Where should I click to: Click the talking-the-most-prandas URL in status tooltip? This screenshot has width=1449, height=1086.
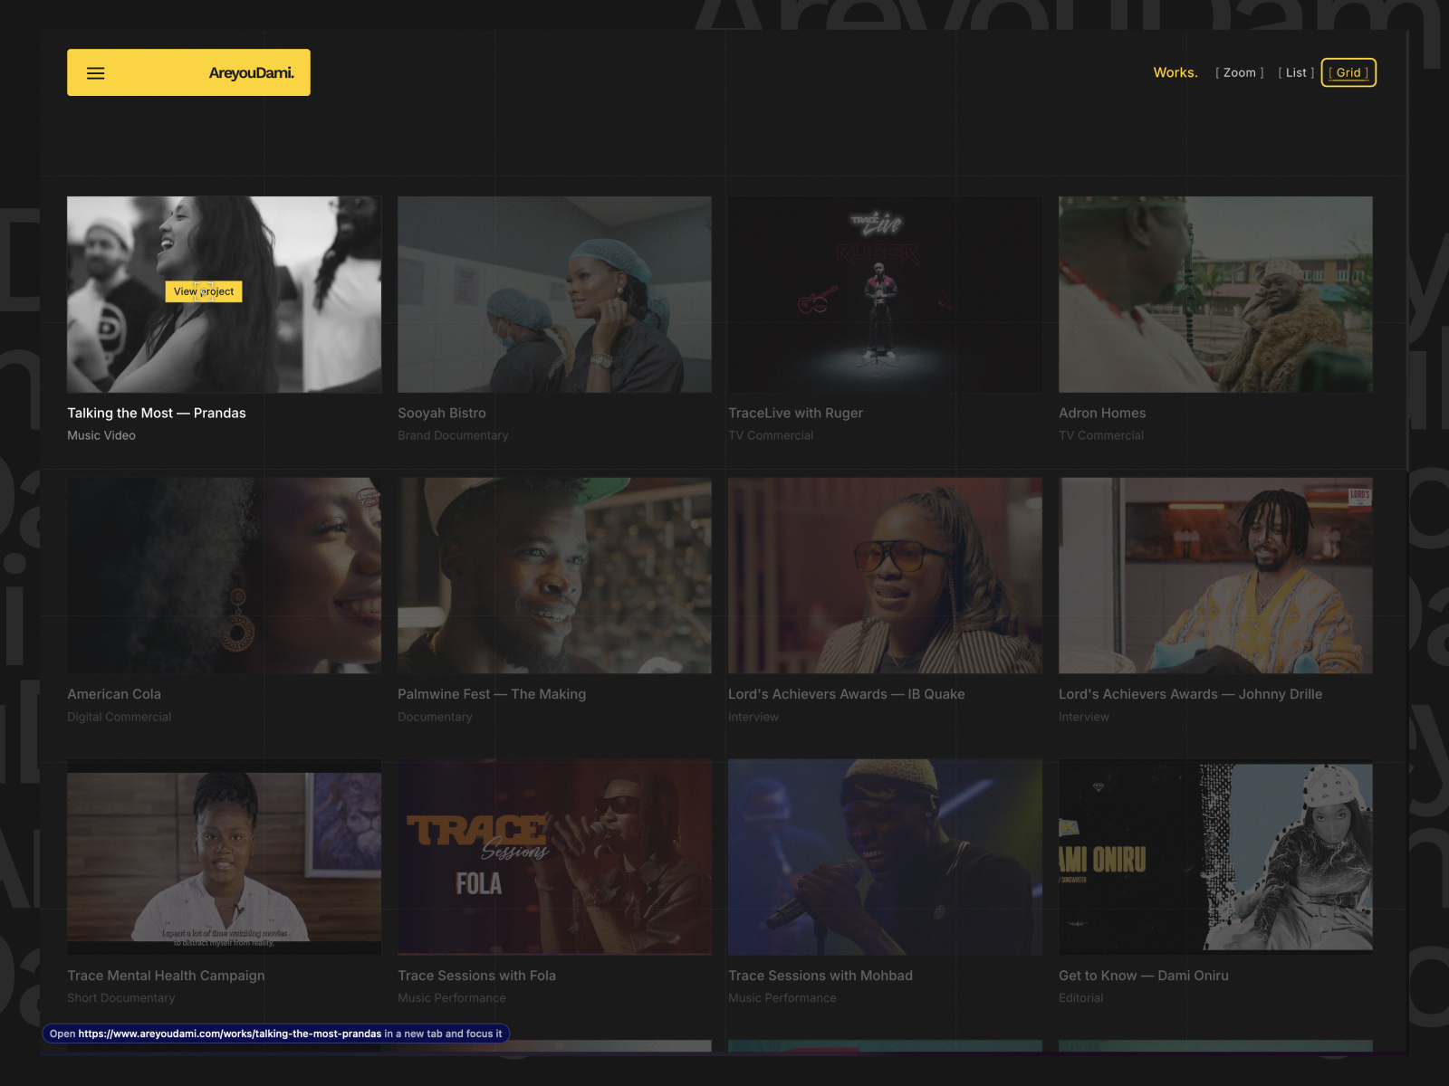click(230, 1034)
